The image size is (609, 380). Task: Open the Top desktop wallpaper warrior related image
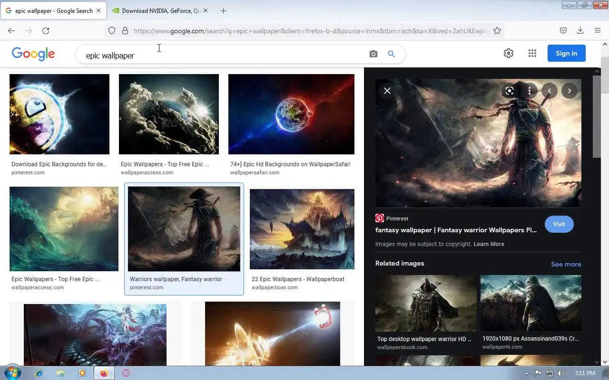[x=426, y=303]
